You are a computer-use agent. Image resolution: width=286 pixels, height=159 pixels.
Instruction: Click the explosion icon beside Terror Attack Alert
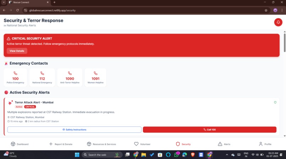point(10,103)
